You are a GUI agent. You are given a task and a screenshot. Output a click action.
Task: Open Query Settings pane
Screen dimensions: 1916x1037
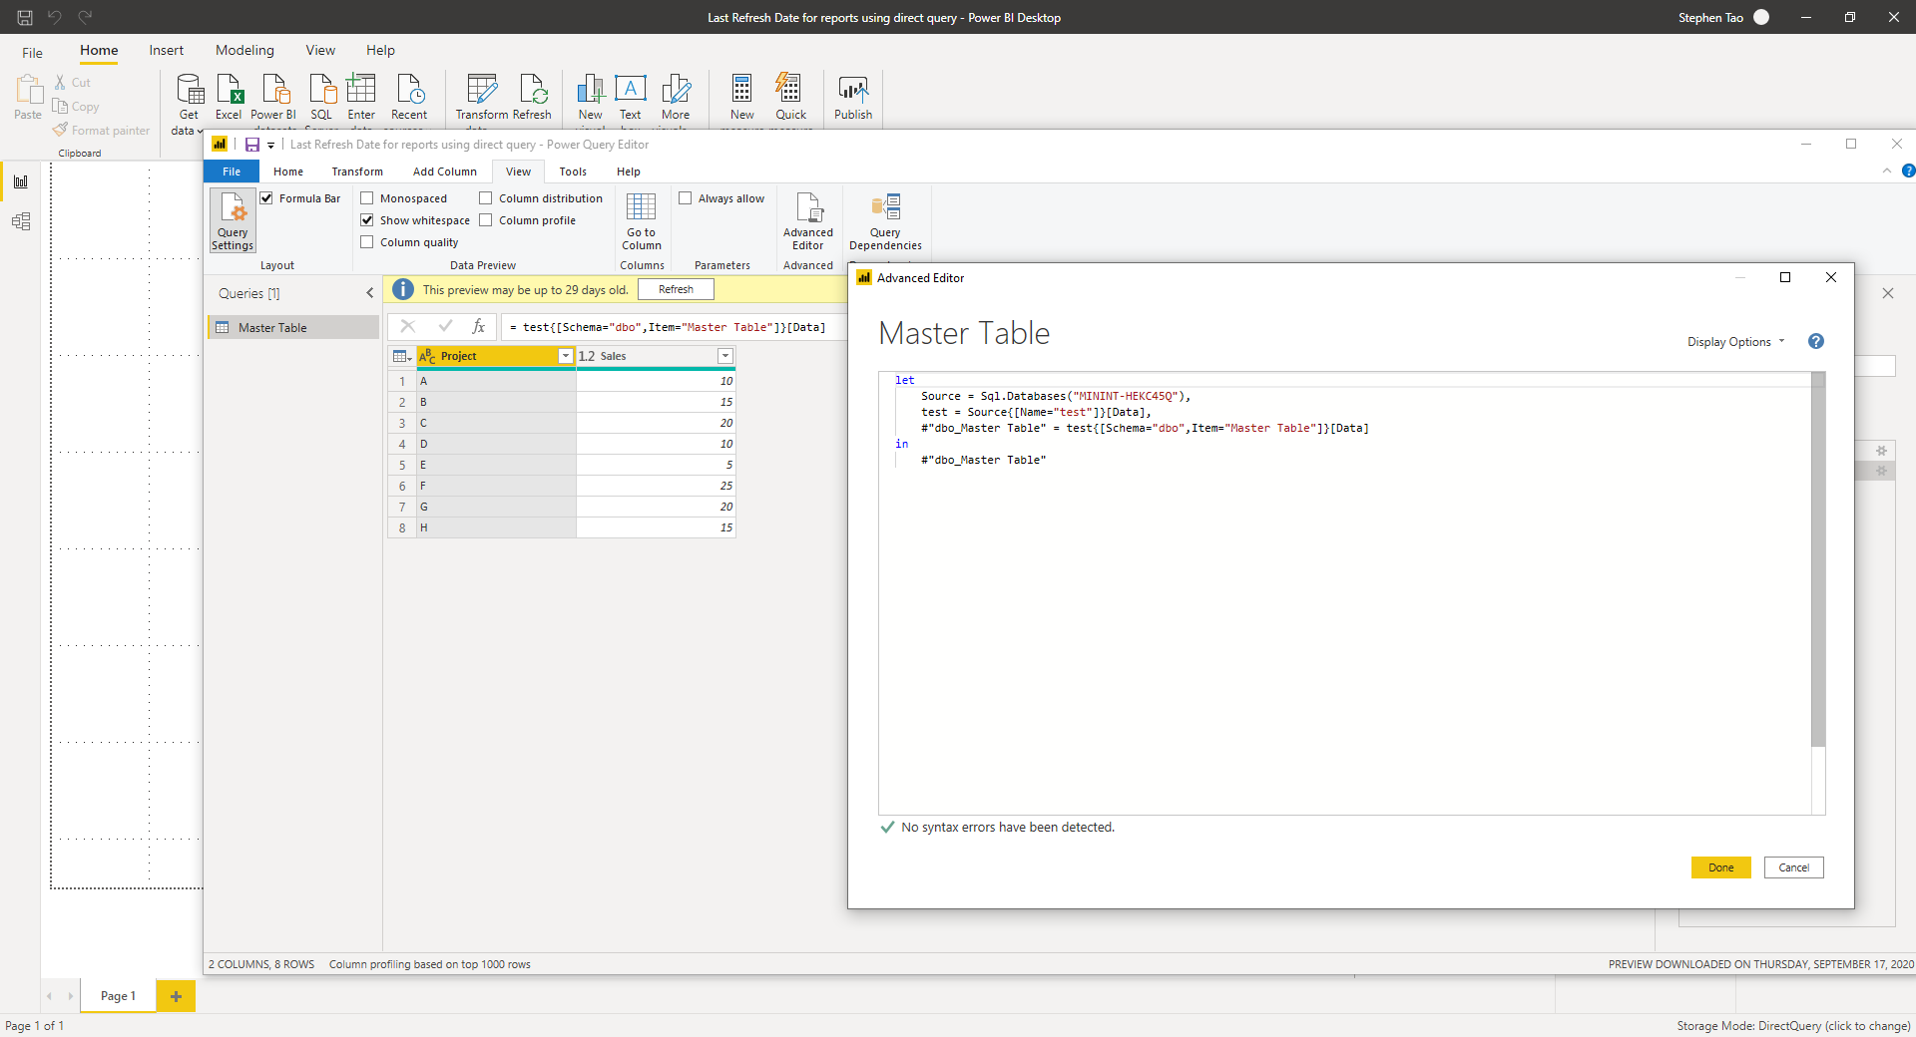(x=233, y=220)
